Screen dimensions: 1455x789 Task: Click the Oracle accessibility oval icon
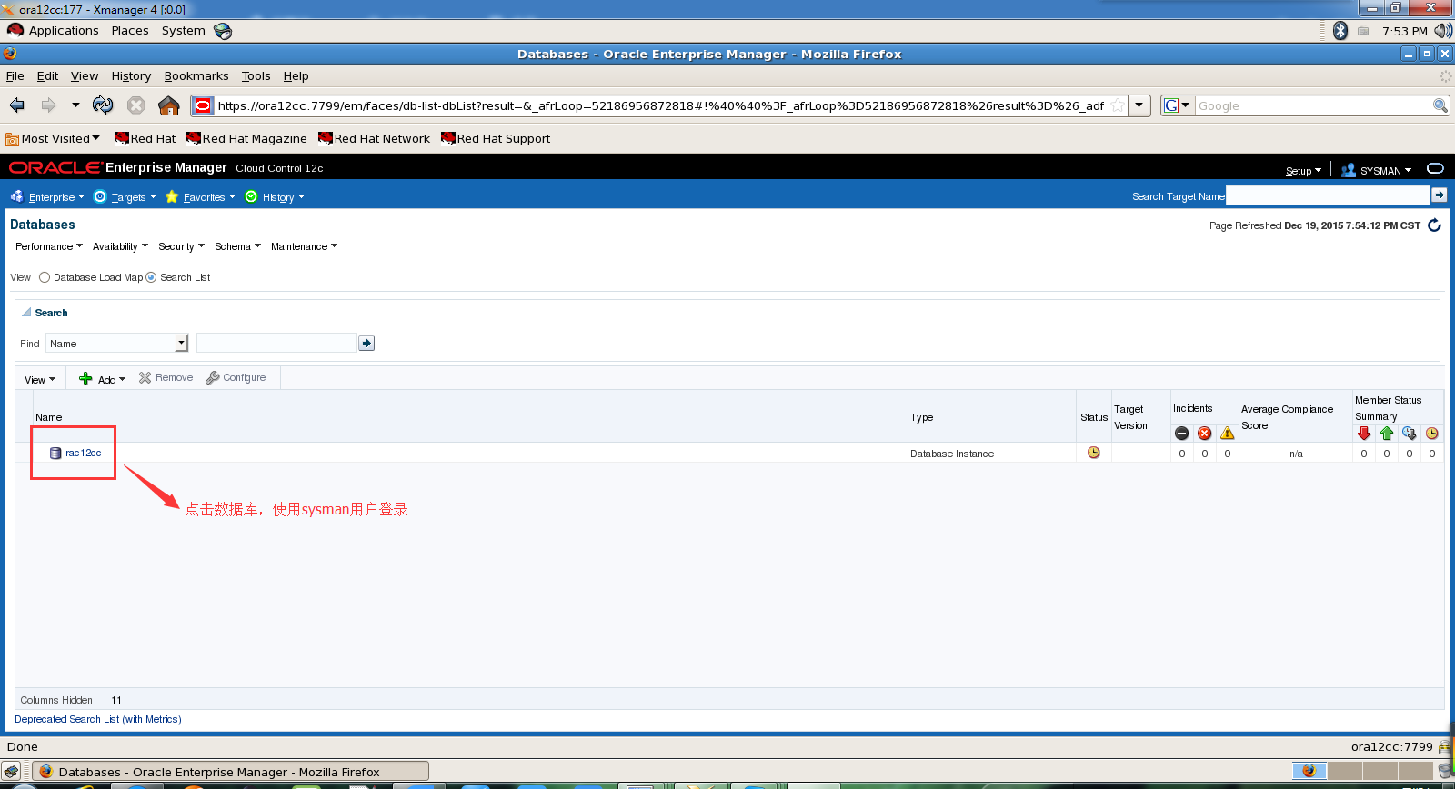1435,168
